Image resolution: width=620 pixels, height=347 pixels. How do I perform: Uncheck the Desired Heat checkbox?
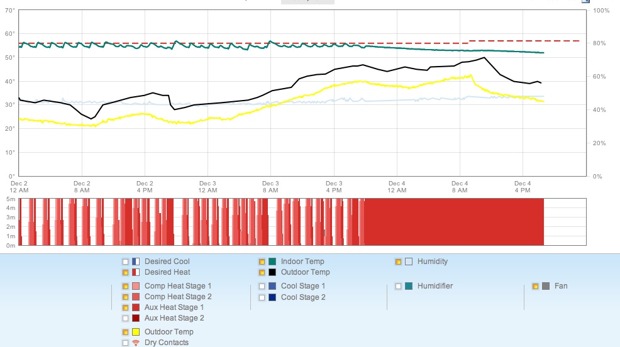tap(125, 272)
